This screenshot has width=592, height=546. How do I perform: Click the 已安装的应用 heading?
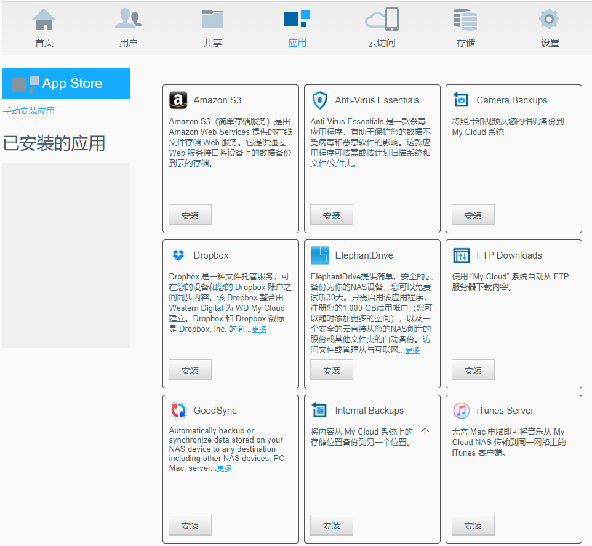coord(54,143)
